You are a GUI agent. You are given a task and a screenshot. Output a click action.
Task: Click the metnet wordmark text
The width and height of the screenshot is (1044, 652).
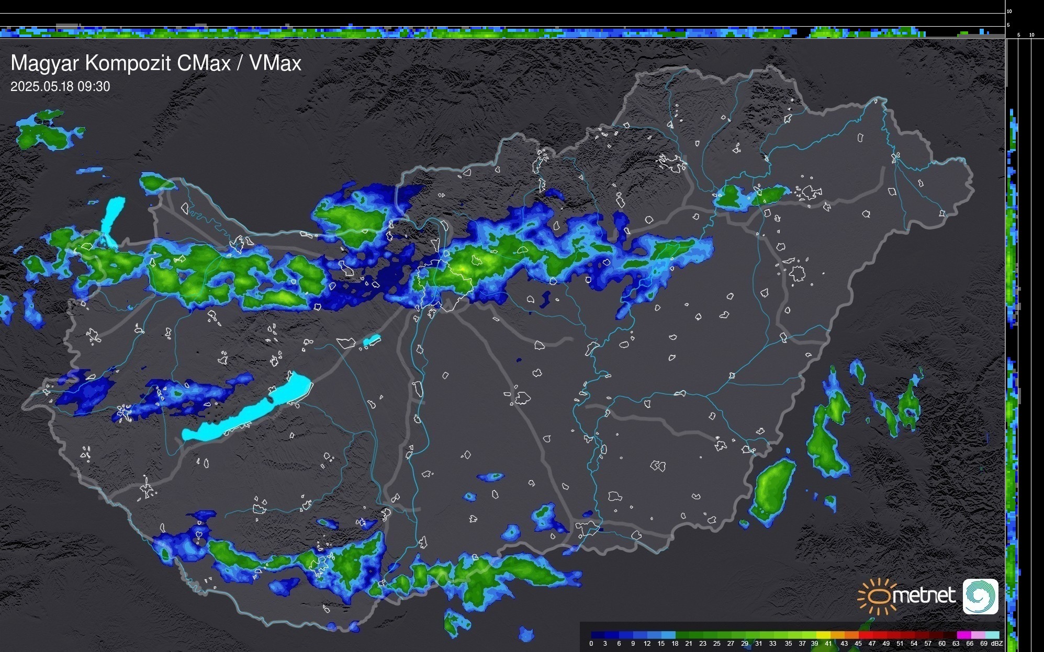click(924, 596)
